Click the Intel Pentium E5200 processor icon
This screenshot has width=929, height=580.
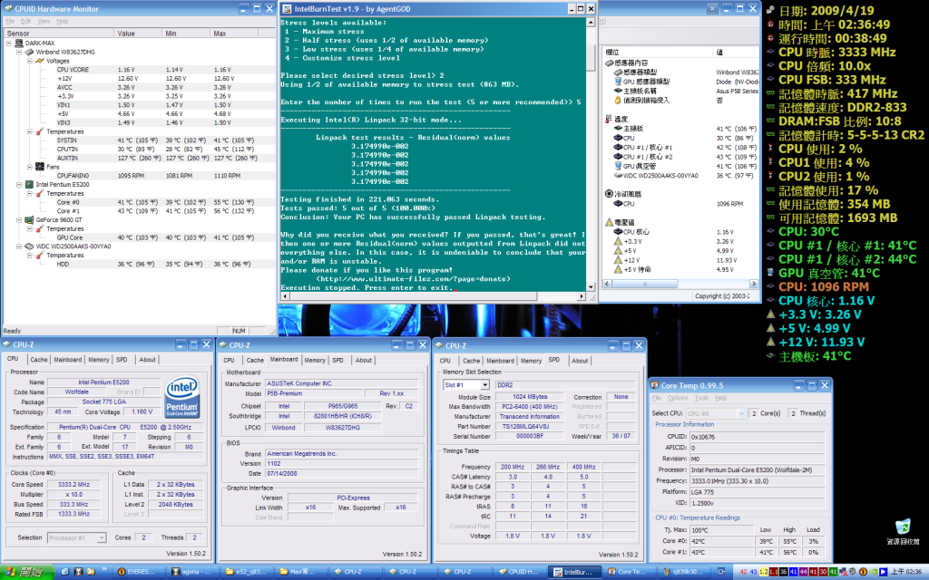[x=29, y=185]
